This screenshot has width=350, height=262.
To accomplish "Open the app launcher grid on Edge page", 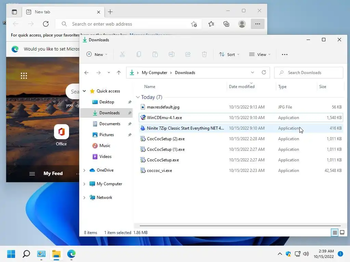I will click(x=24, y=76).
